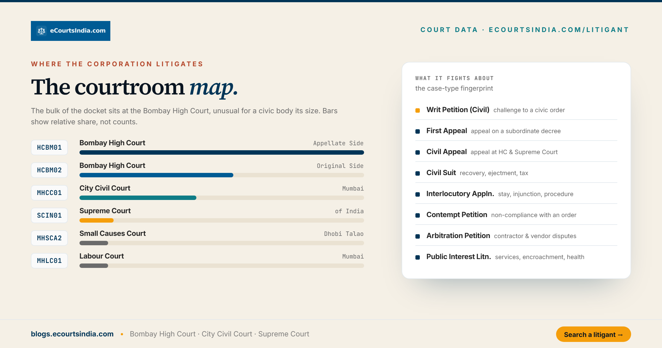The width and height of the screenshot is (662, 348).
Task: Click the Arbitration Petition bullet marker
Action: [418, 236]
